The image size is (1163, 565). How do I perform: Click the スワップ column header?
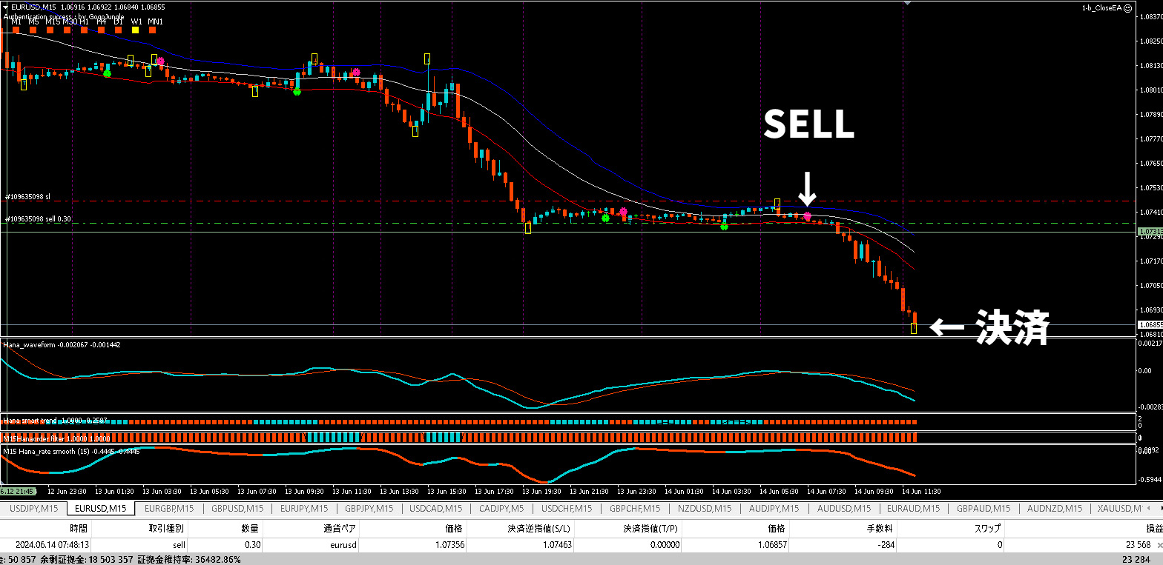tap(987, 528)
